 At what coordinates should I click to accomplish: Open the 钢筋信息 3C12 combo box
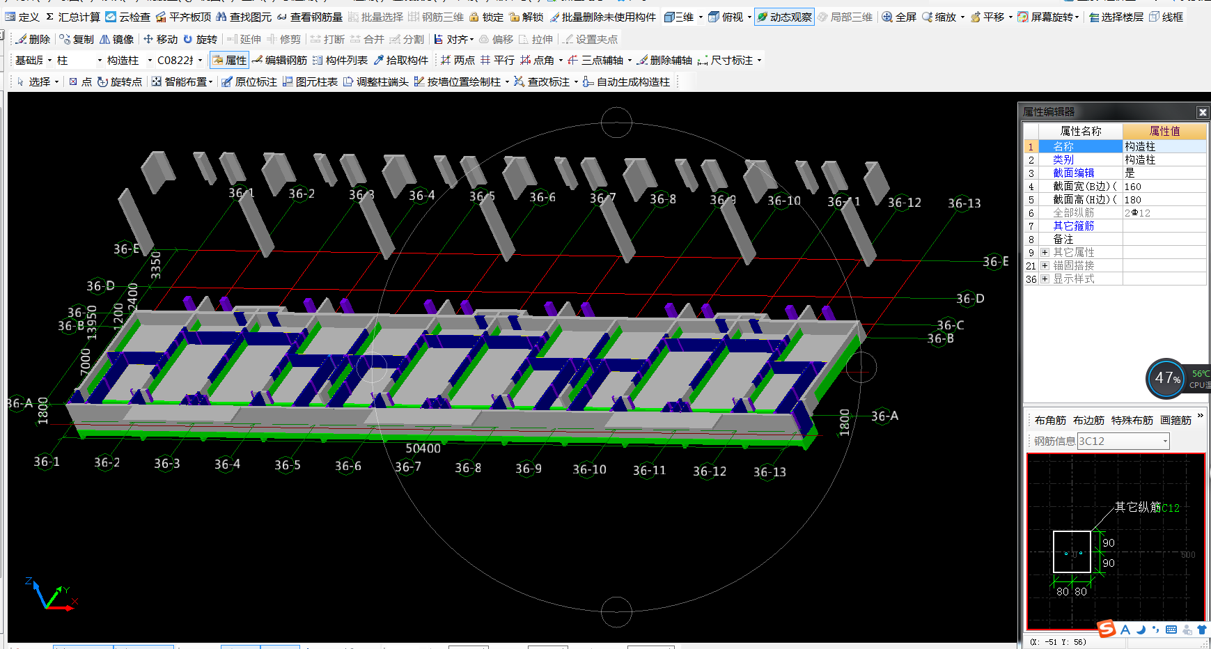pos(1123,441)
